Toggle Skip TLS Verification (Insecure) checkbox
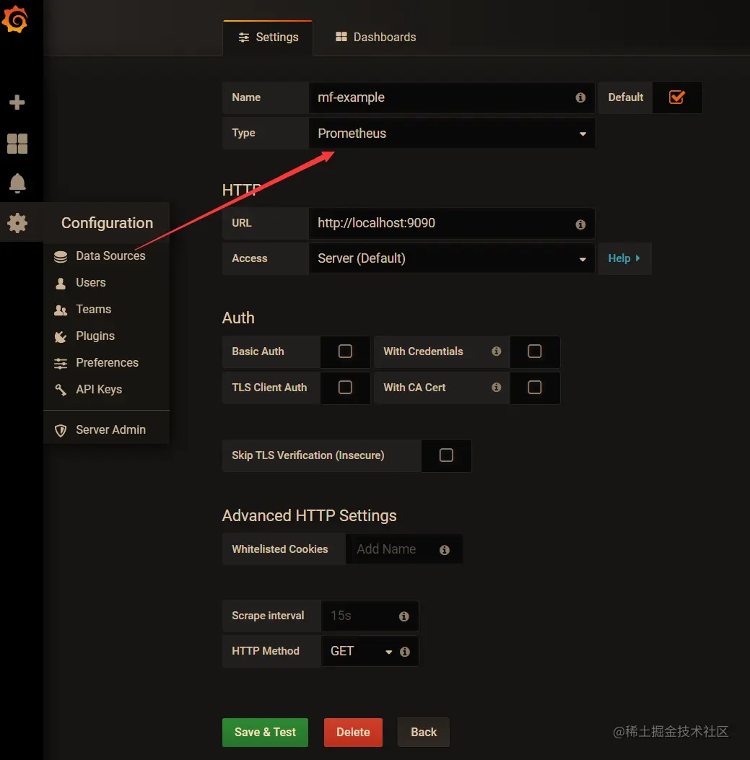 (x=446, y=455)
